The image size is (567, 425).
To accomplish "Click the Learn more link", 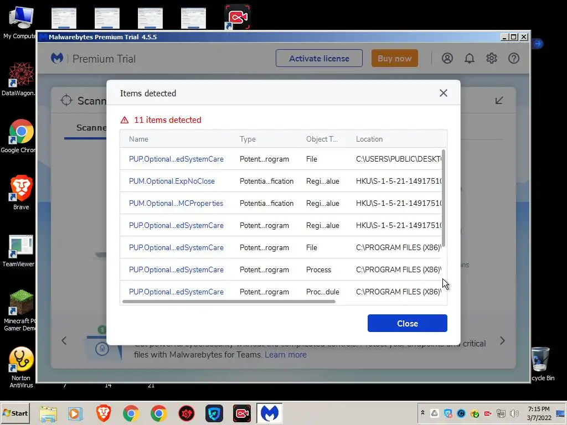I will tap(286, 355).
